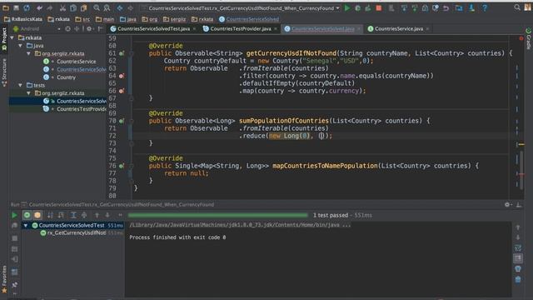The image size is (533, 300).
Task: Open the Favorites tool window tab
Action: (x=4, y=280)
